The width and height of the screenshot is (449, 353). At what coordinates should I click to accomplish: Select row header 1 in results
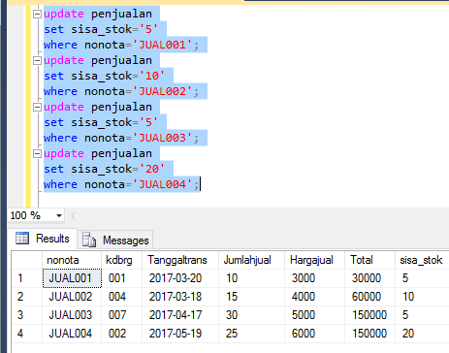27,278
